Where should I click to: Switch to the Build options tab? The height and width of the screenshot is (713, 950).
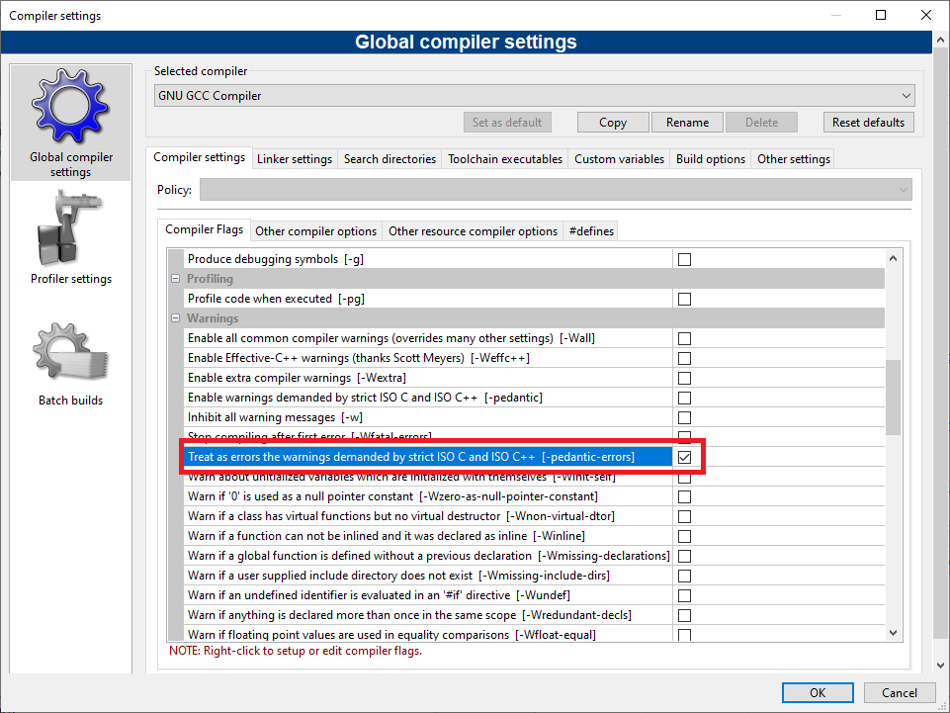pyautogui.click(x=710, y=159)
